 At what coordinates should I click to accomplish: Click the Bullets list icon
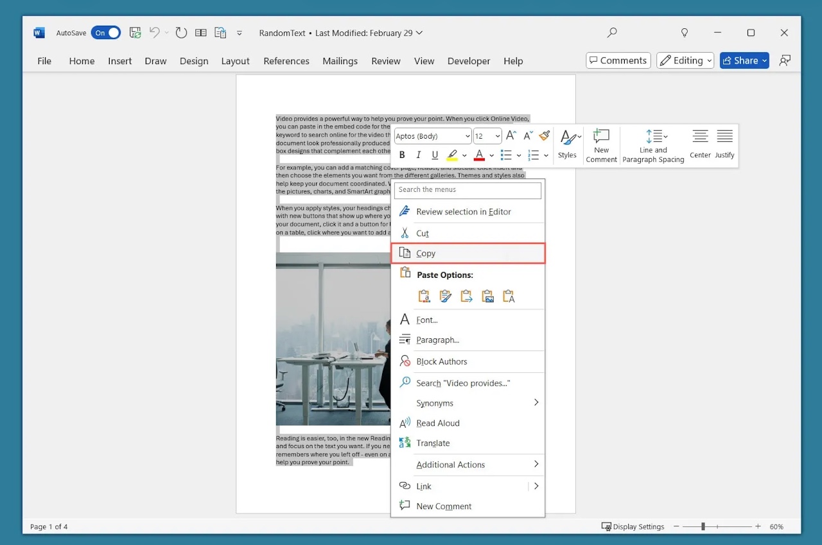(506, 155)
